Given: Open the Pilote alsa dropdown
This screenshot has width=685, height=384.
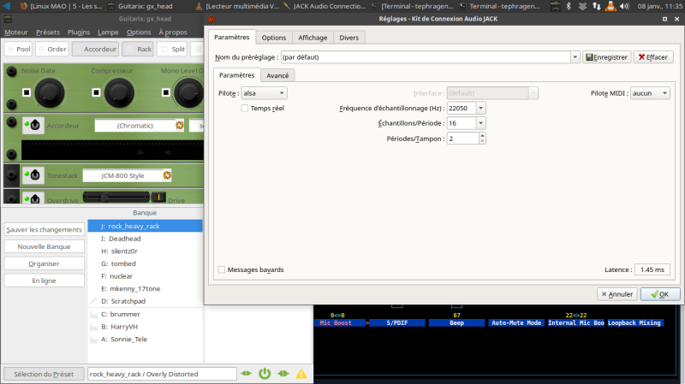Looking at the screenshot, I should click(x=264, y=93).
